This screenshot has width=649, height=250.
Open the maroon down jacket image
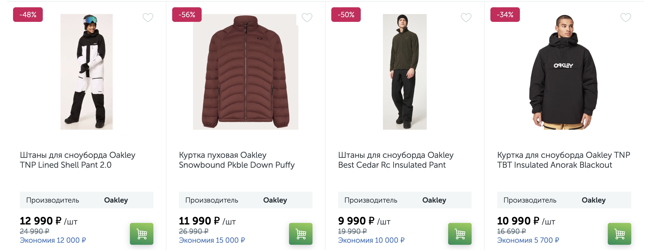coord(246,72)
